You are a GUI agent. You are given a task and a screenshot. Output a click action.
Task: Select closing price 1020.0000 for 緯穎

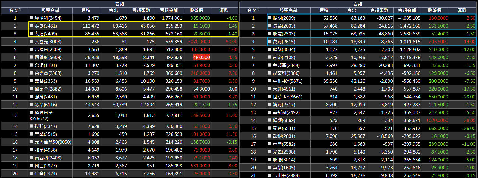point(437,120)
